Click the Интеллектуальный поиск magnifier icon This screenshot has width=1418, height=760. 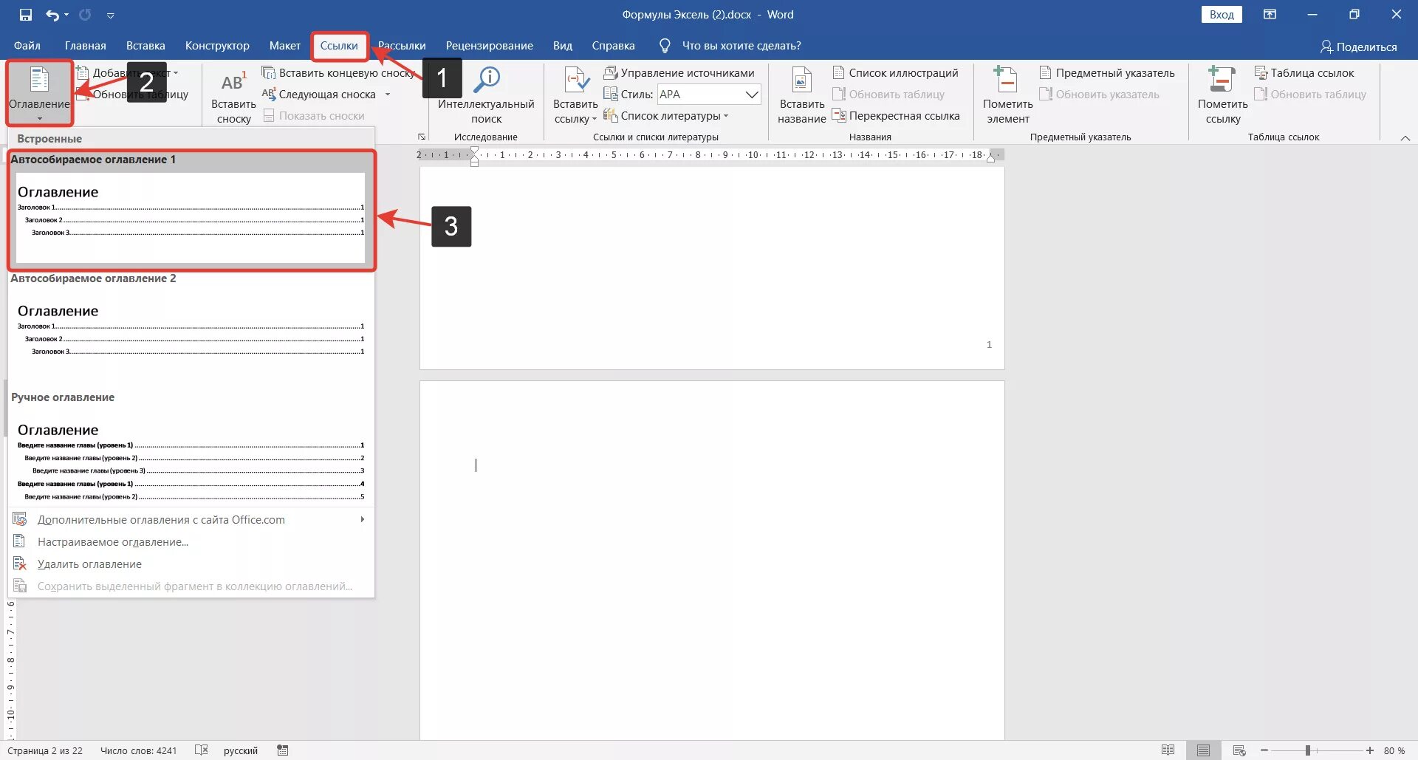487,80
